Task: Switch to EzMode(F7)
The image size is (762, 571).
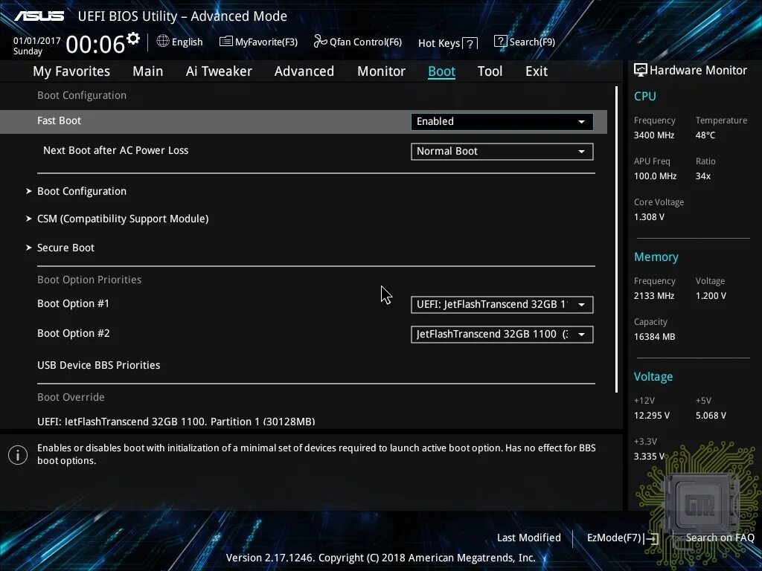Action: [623, 538]
